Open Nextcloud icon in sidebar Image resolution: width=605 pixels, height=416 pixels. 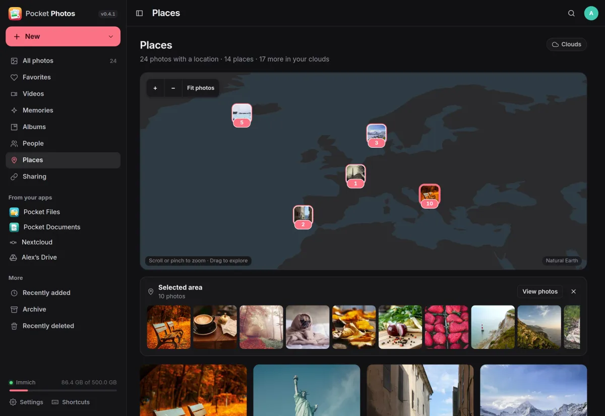point(13,242)
